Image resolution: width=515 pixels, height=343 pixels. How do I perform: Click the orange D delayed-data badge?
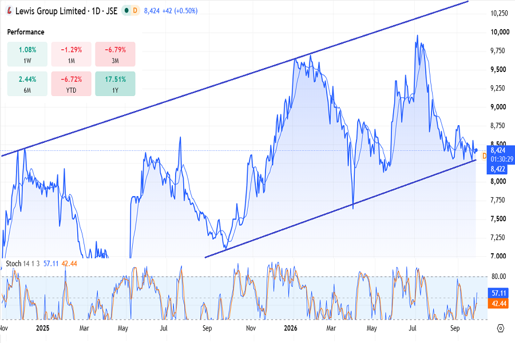(x=135, y=11)
